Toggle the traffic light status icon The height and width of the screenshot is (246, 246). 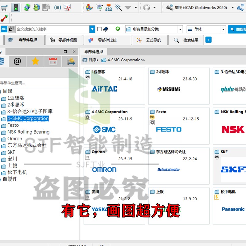[16, 7]
